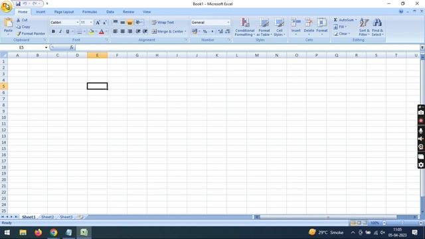The height and width of the screenshot is (239, 425).
Task: Open Firefox from the taskbar
Action: (x=39, y=232)
